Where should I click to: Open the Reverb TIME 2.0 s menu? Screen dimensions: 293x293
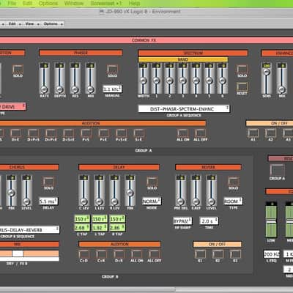[x=209, y=220]
